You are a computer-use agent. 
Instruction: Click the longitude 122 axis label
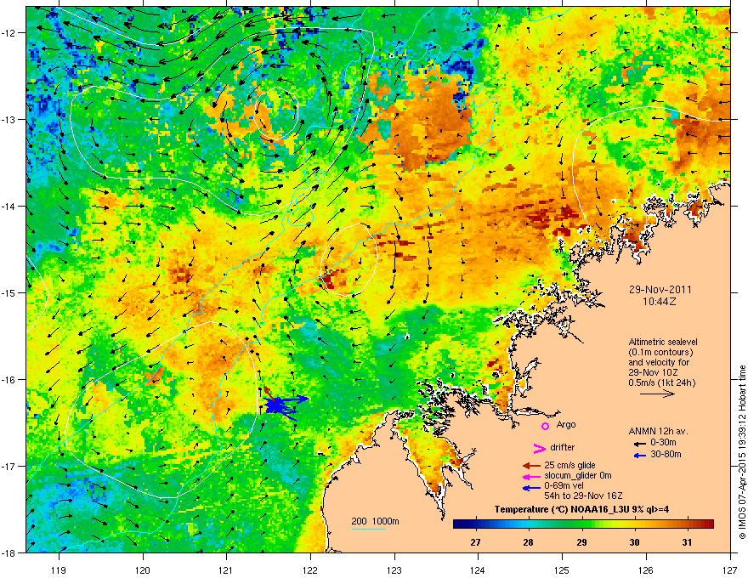coord(310,569)
